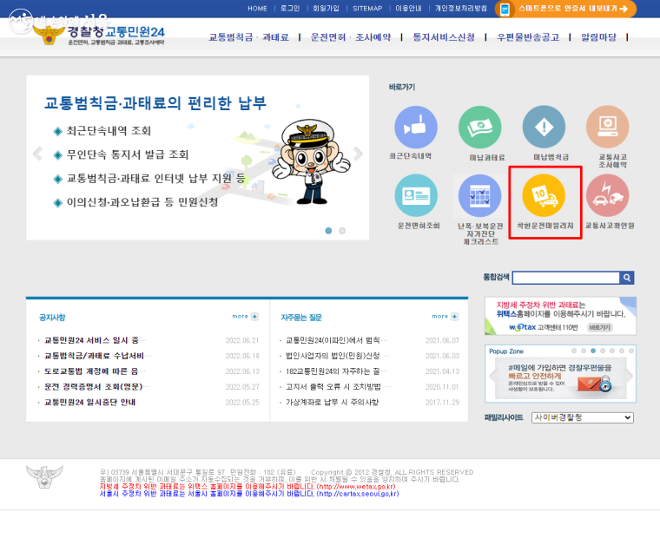Open notice 교통민원24 일시중단 안내
Viewport: 660px width, 558px height.
coord(89,403)
